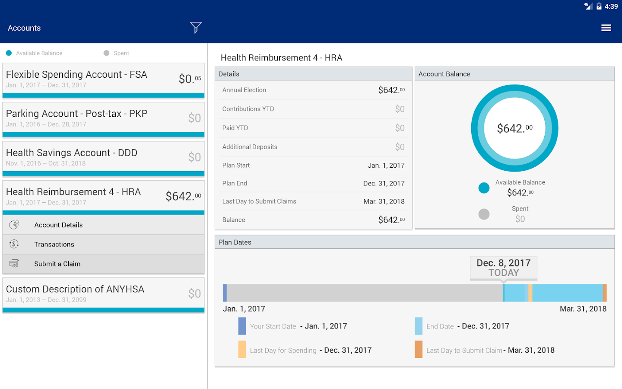
Task: Click End Date light blue swatch
Action: click(x=419, y=326)
